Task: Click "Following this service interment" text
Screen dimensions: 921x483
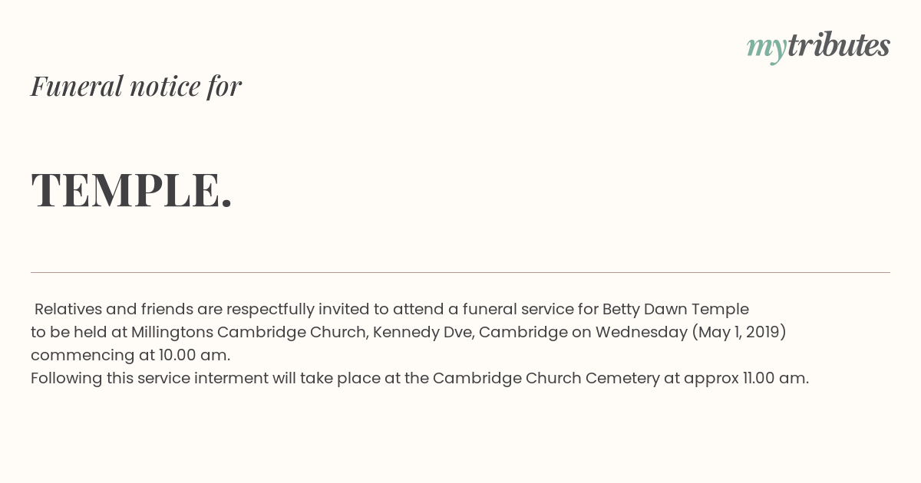Action: tap(150, 379)
